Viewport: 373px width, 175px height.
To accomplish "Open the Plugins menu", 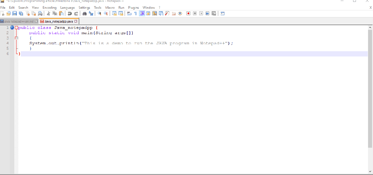I will coord(133,7).
